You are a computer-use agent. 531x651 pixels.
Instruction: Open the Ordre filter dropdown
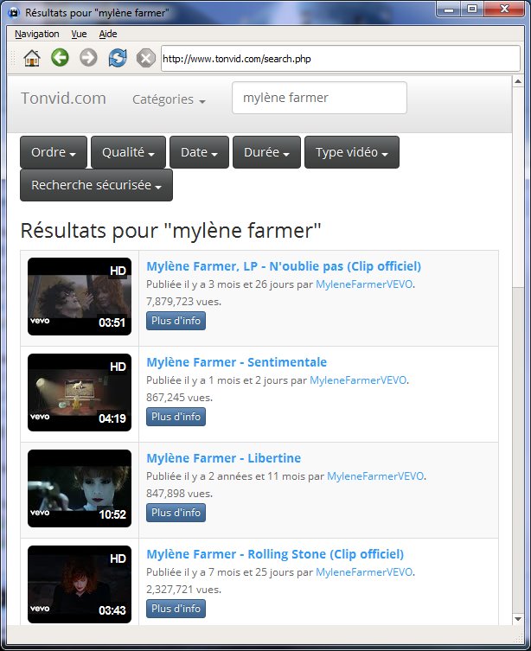coord(54,152)
